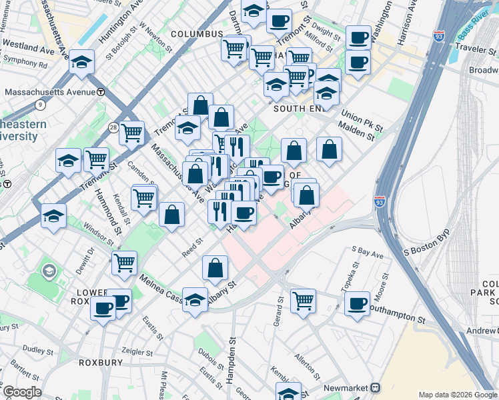Image resolution: width=499 pixels, height=400 pixels.
Task: Select shopping bag marker above Albany St label
Action: click(215, 269)
